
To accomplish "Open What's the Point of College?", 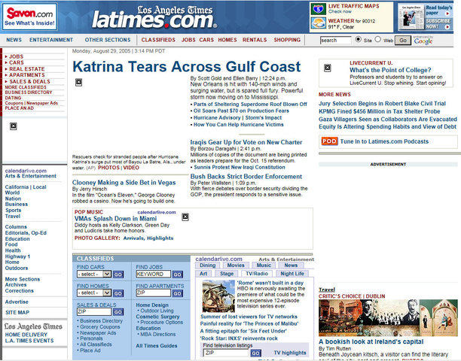I will [390, 70].
